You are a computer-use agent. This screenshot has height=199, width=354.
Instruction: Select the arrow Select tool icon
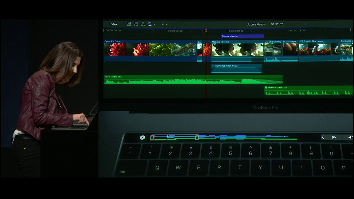click(x=163, y=24)
